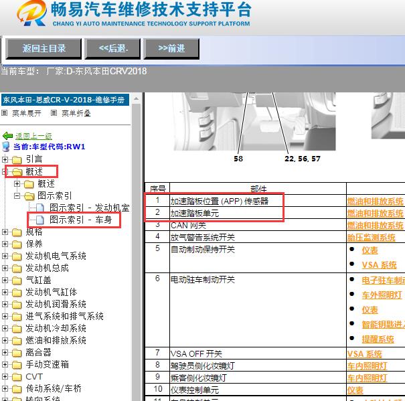405x401 pixels.
Task: Click the 发动机电气系统 folder icon
Action: [x=17, y=256]
